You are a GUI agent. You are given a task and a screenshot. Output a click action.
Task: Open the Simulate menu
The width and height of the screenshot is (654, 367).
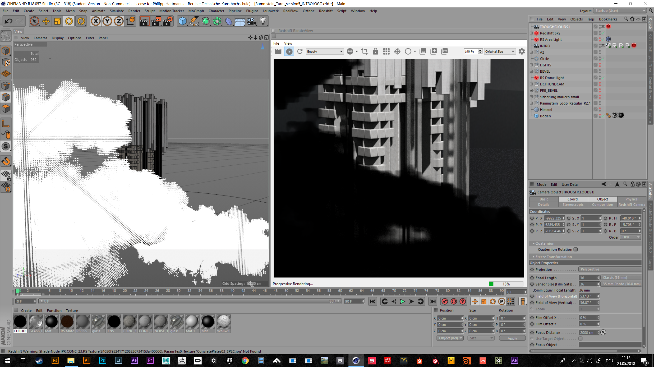tap(117, 11)
